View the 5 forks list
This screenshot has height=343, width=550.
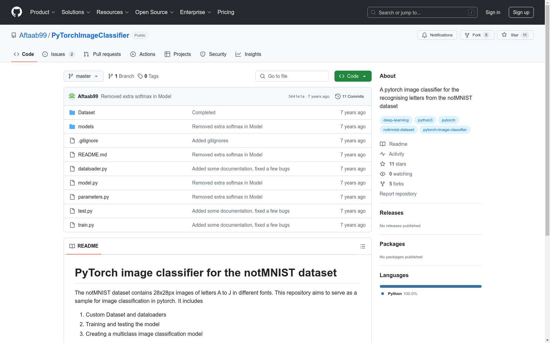392,184
